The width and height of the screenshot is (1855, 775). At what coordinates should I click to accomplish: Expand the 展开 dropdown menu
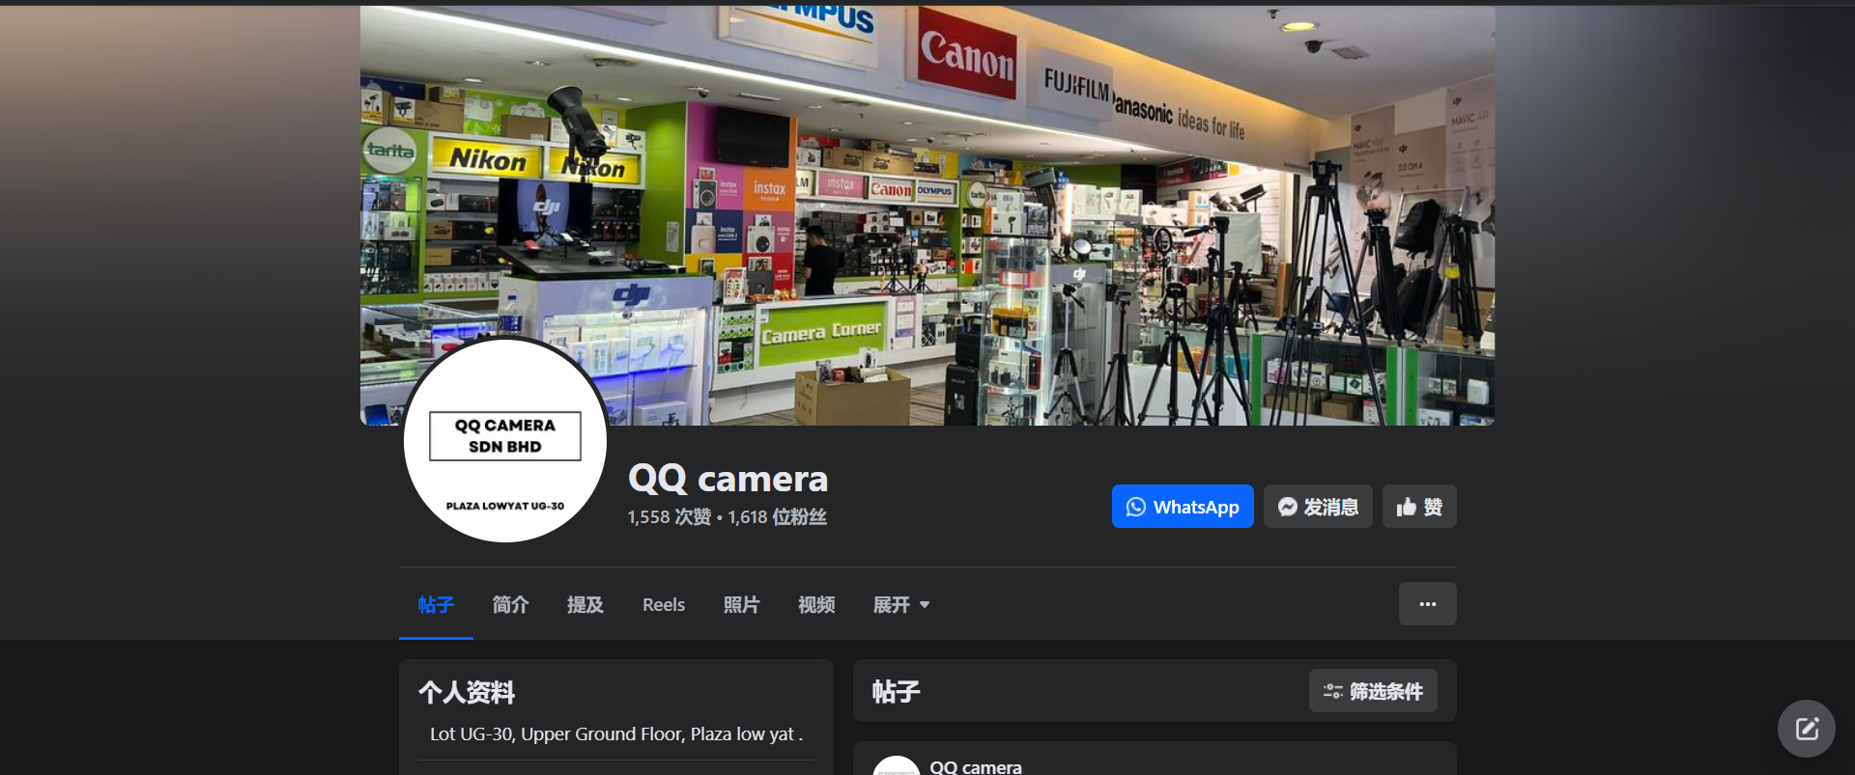(x=900, y=605)
